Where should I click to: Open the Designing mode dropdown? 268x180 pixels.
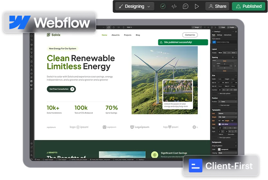[134, 6]
